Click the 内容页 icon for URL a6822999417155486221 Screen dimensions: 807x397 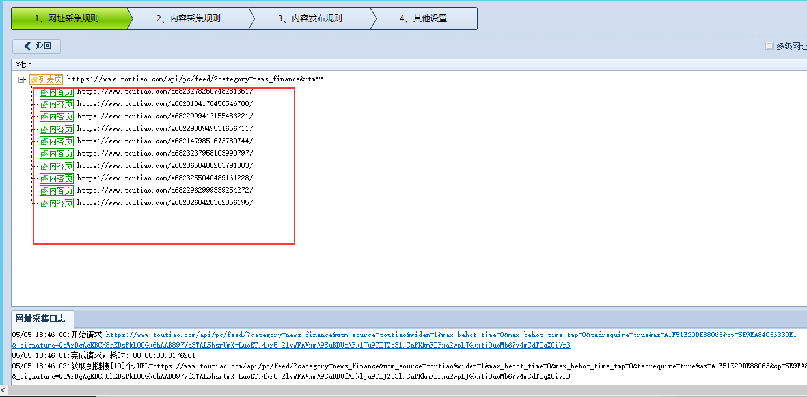point(57,116)
